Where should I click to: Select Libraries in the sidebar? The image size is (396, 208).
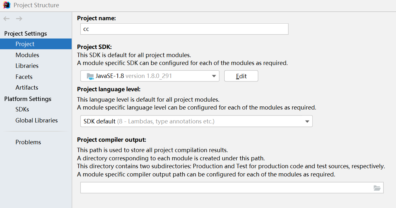coord(27,66)
